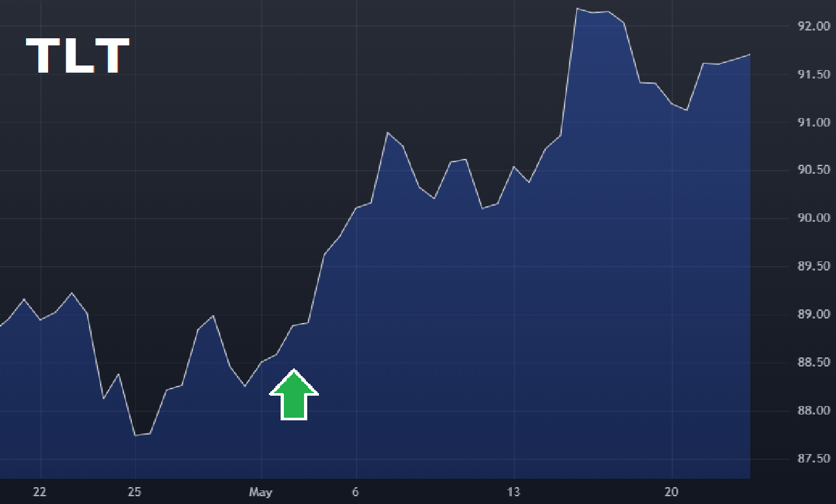This screenshot has width=836, height=504.
Task: Click the May date label
Action: tap(260, 492)
